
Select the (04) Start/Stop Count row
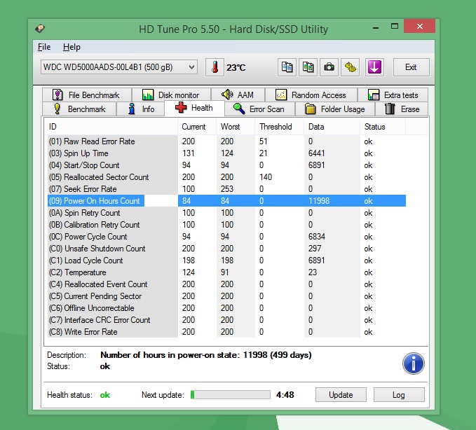click(x=226, y=165)
